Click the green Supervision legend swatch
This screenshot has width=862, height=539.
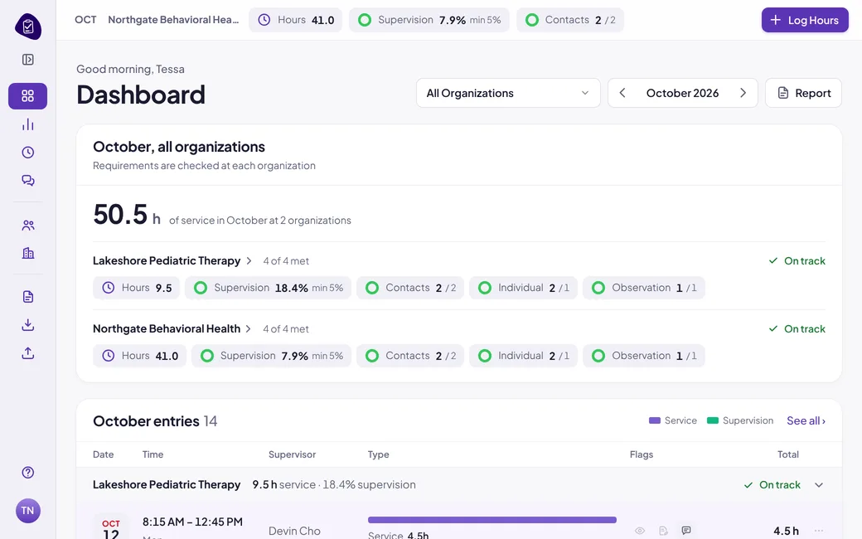713,420
